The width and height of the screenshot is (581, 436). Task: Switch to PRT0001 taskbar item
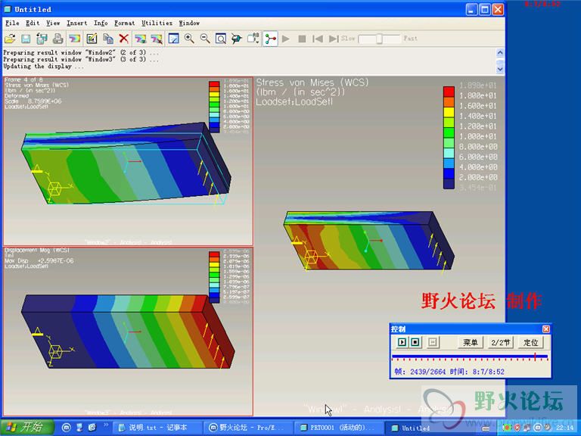338,428
